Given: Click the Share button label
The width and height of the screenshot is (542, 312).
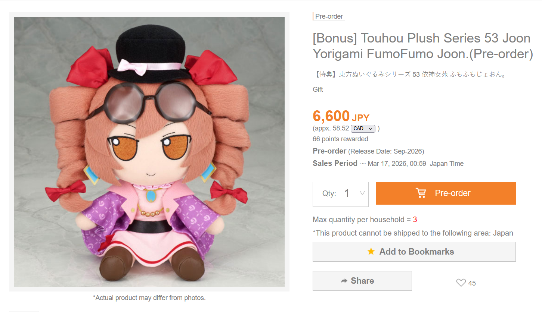Looking at the screenshot, I should (362, 281).
